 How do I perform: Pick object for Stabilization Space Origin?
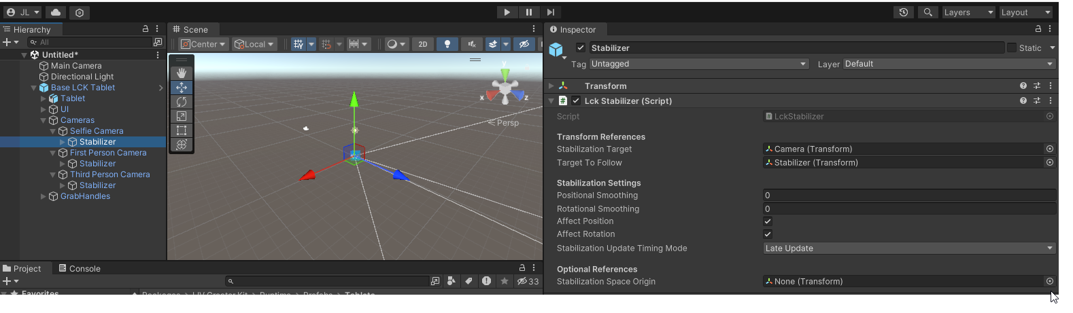[x=1050, y=281]
